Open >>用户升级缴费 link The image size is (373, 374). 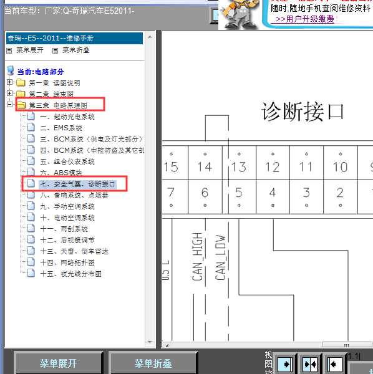(x=305, y=19)
